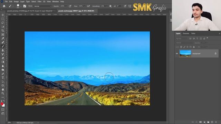Click the brush angle input field
221x124 pixels.
pos(119,6)
